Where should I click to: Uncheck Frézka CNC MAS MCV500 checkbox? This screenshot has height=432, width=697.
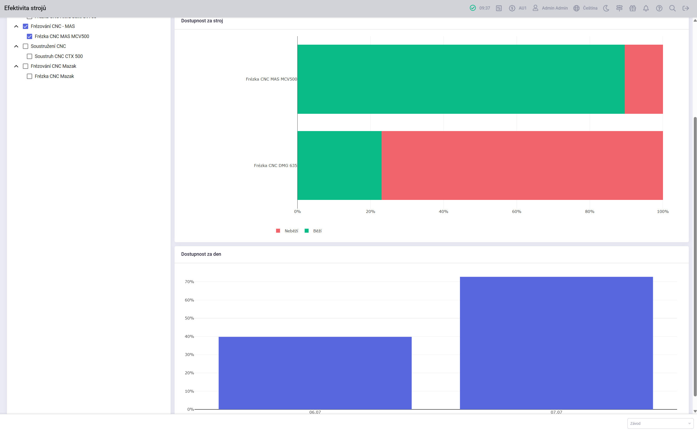29,36
